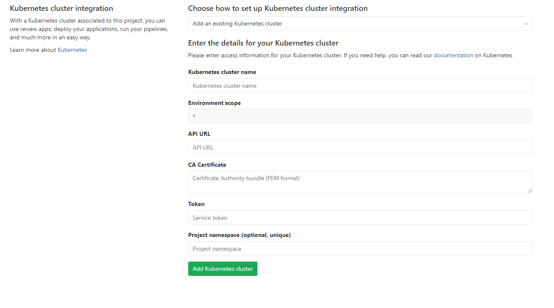Image resolution: width=554 pixels, height=308 pixels.
Task: Click the Token label
Action: [x=196, y=204]
